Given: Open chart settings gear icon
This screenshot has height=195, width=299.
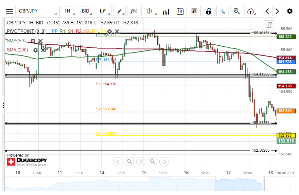Looking at the screenshot, I should (x=290, y=11).
